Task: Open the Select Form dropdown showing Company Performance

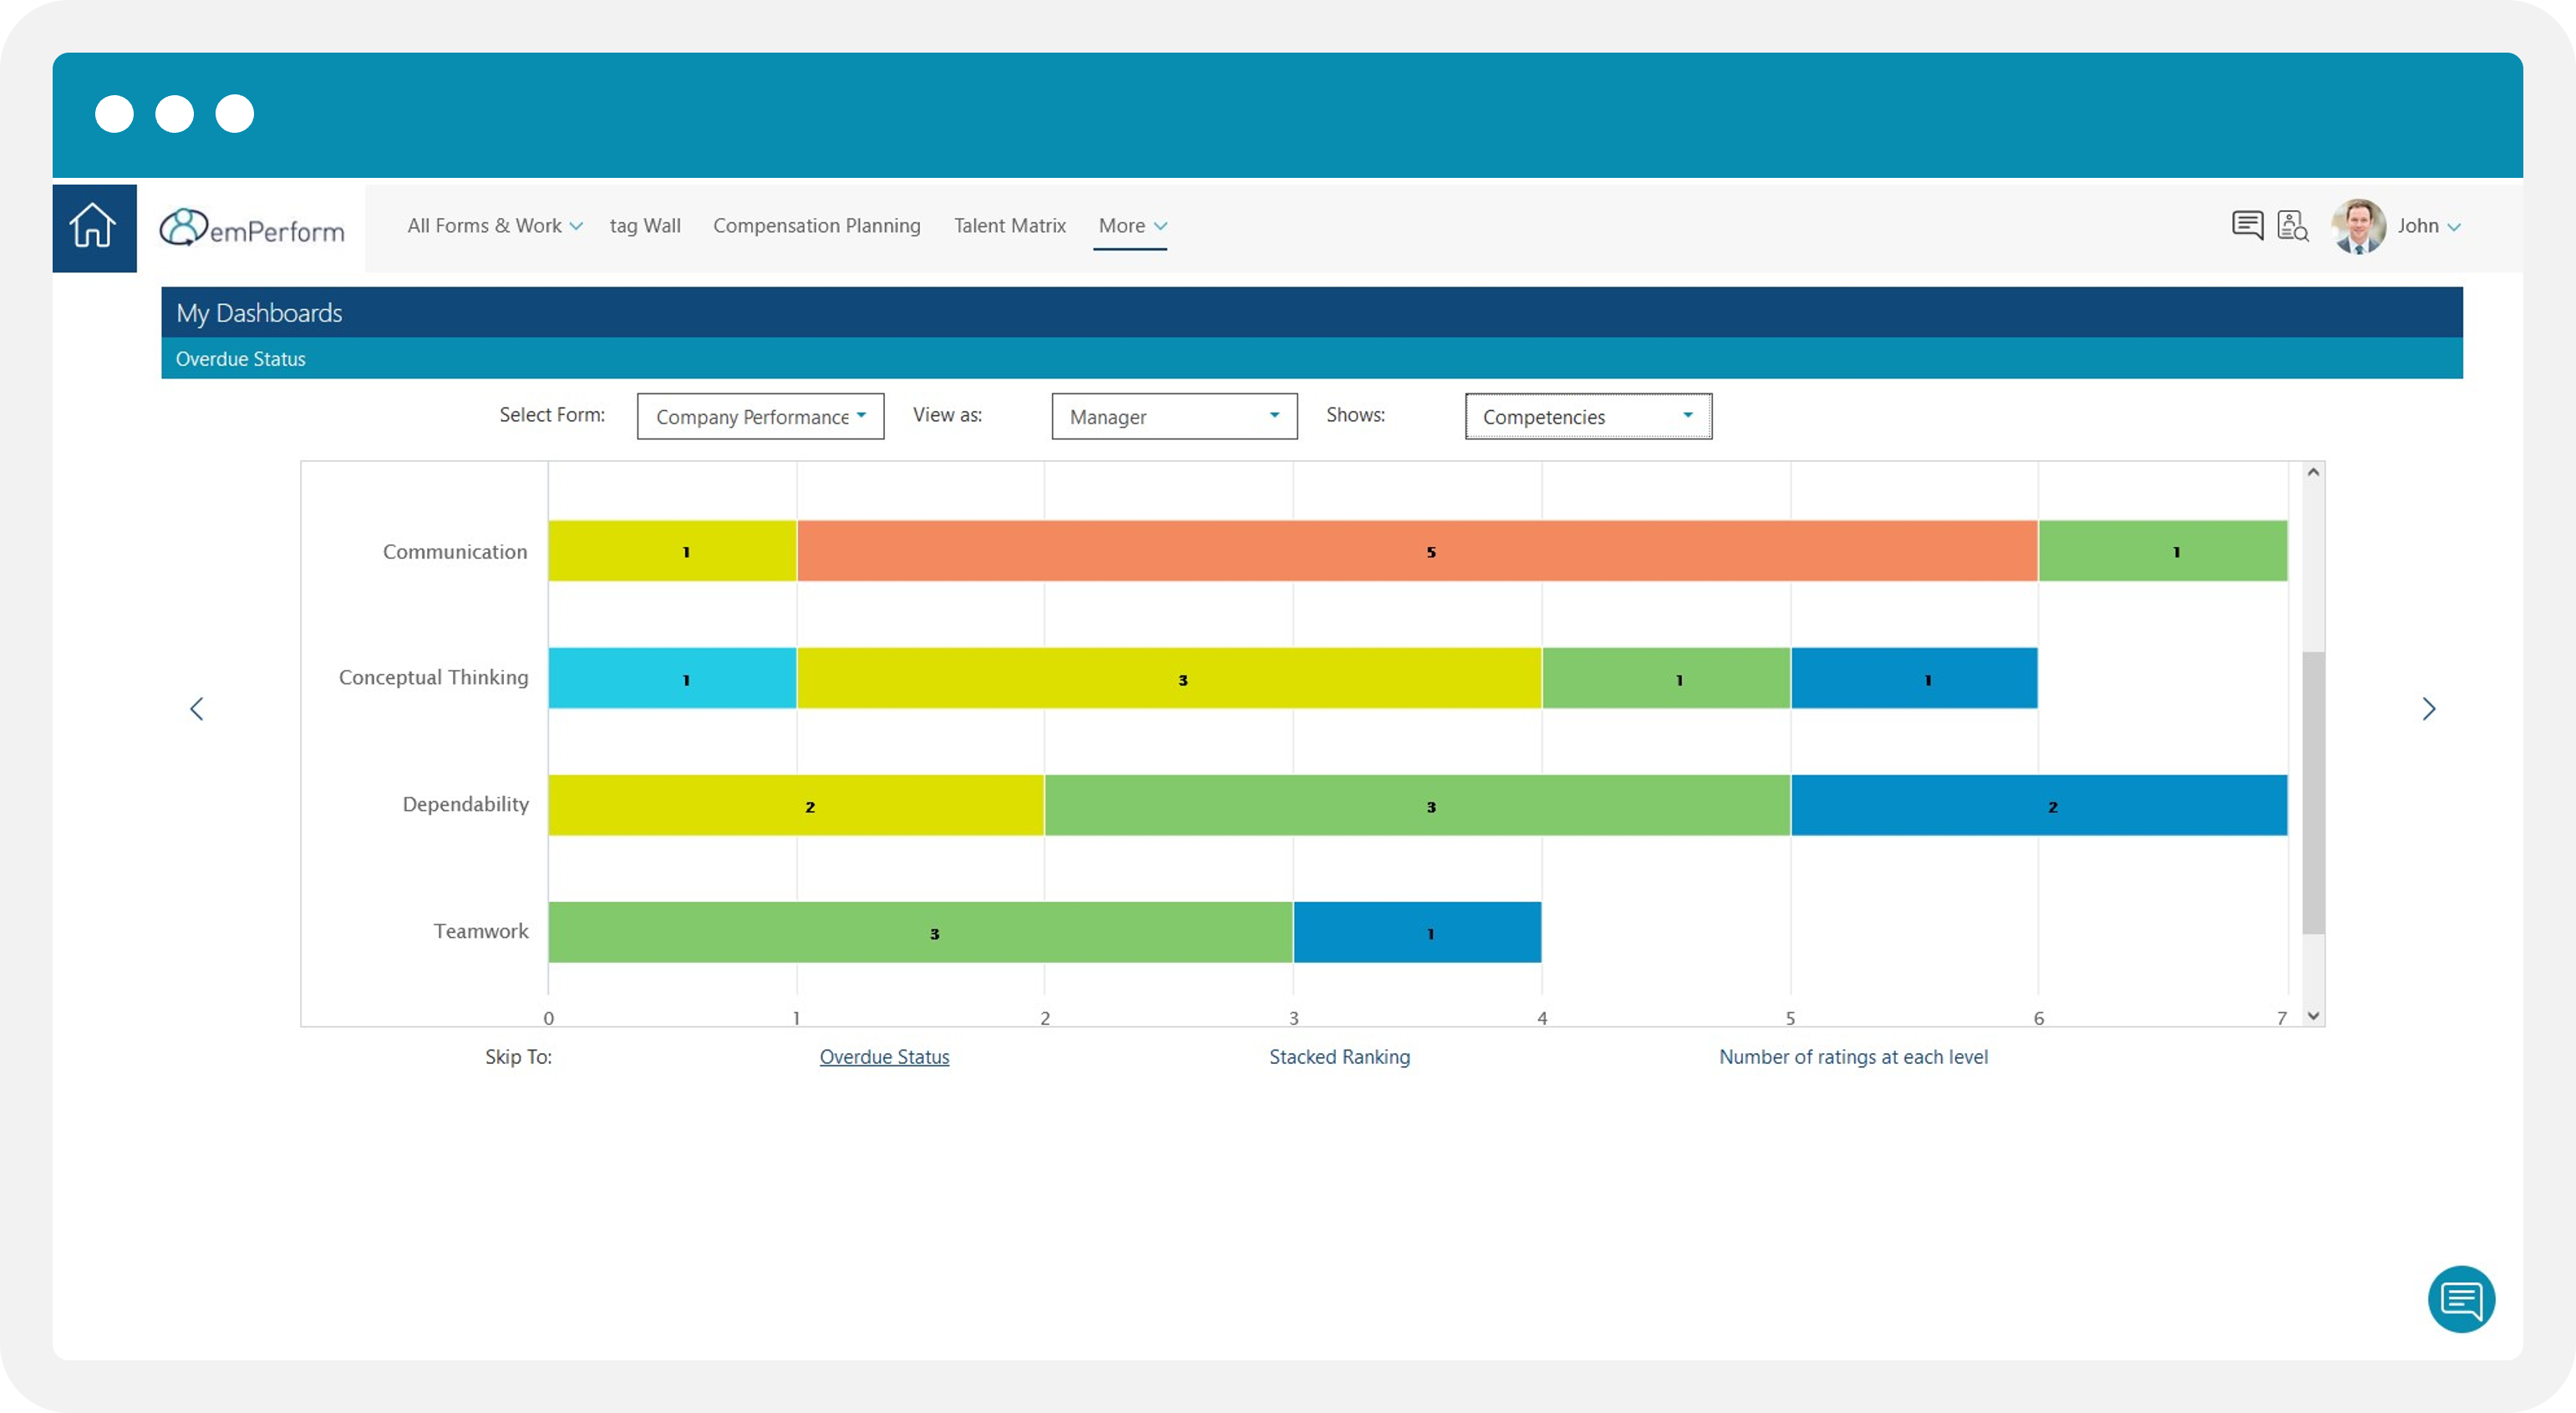Action: pyautogui.click(x=760, y=416)
